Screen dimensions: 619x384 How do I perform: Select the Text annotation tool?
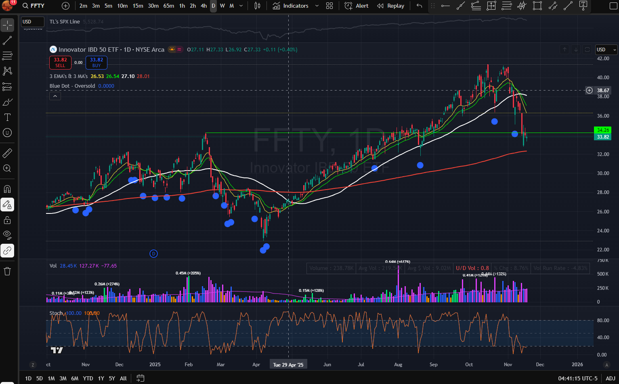coord(7,117)
